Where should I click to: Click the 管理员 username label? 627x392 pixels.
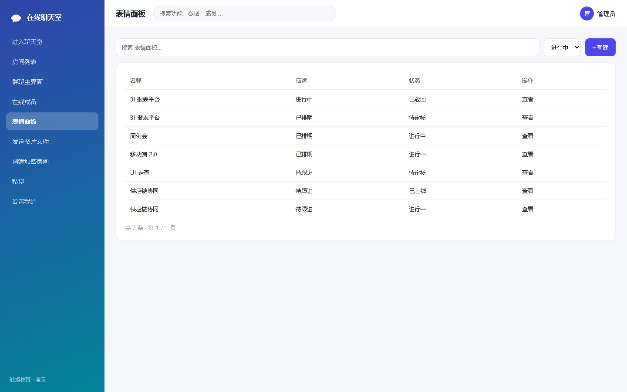tap(606, 14)
